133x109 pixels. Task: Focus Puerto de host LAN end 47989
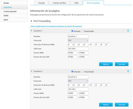(84, 97)
